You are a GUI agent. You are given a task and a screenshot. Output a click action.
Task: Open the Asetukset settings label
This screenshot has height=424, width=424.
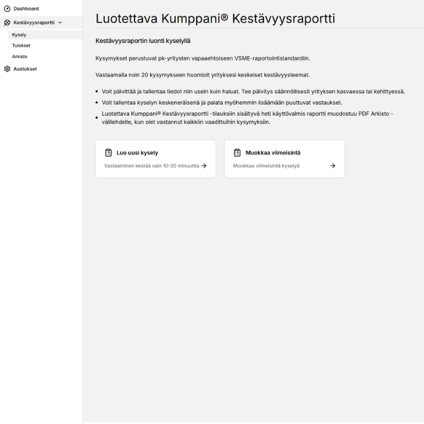(x=25, y=69)
